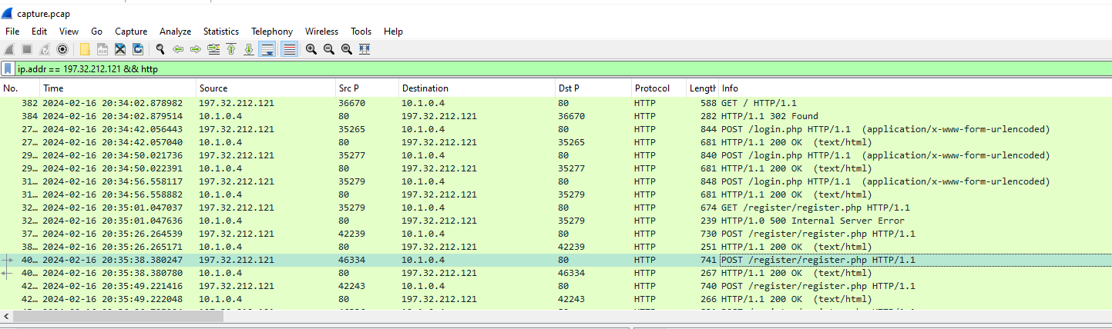Click into the display filter field
This screenshot has height=329, width=1112.
coord(539,69)
